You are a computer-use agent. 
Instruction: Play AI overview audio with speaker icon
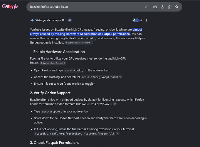pyautogui.click(x=70, y=20)
